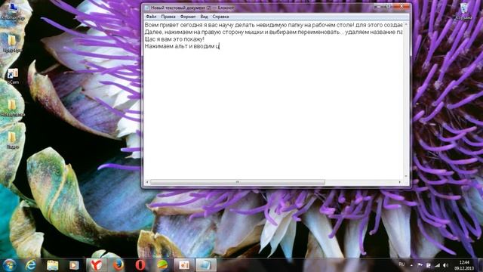Click the Notepad icon in the title bar
This screenshot has height=272, width=483.
147,8
